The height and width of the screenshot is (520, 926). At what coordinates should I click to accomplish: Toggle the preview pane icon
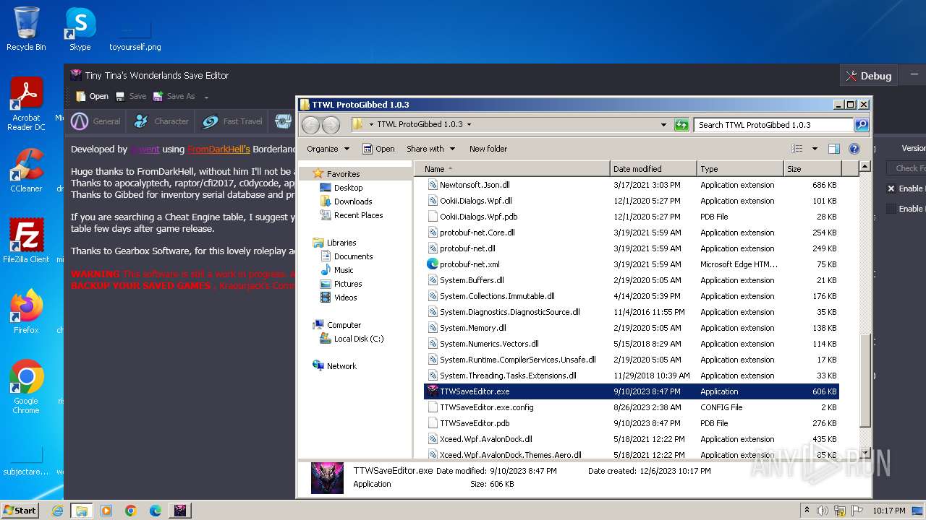(834, 149)
